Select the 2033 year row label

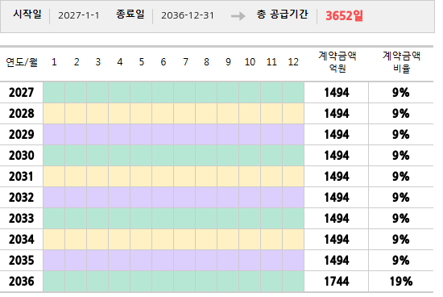click(x=22, y=218)
